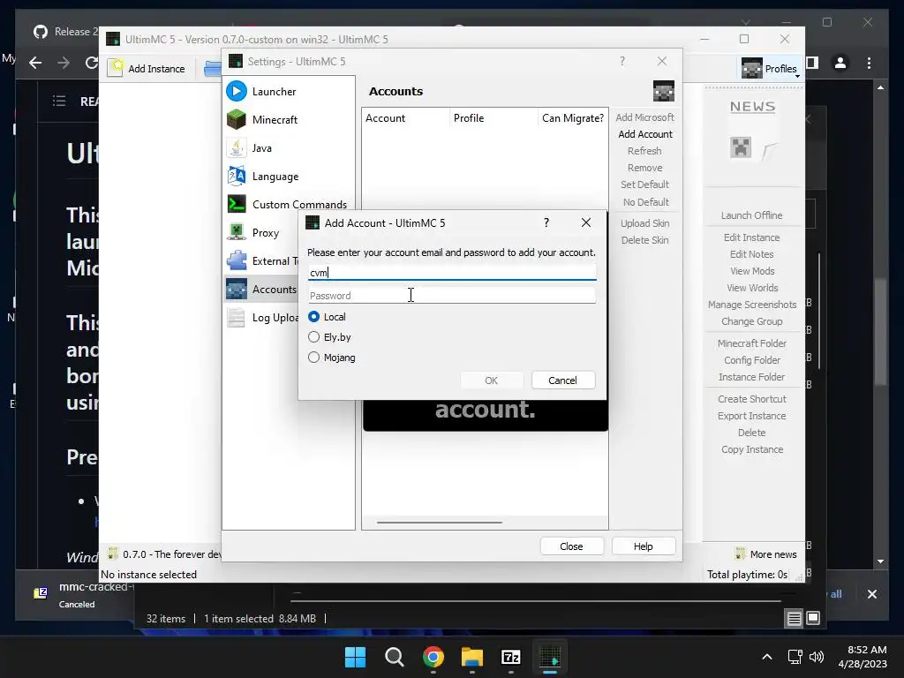This screenshot has width=904, height=678.
Task: Click the Java coffee cup icon
Action: point(237,147)
